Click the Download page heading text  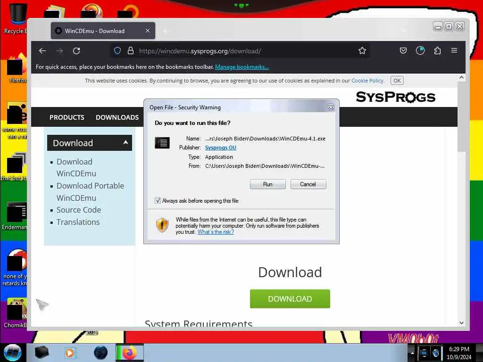pyautogui.click(x=290, y=272)
